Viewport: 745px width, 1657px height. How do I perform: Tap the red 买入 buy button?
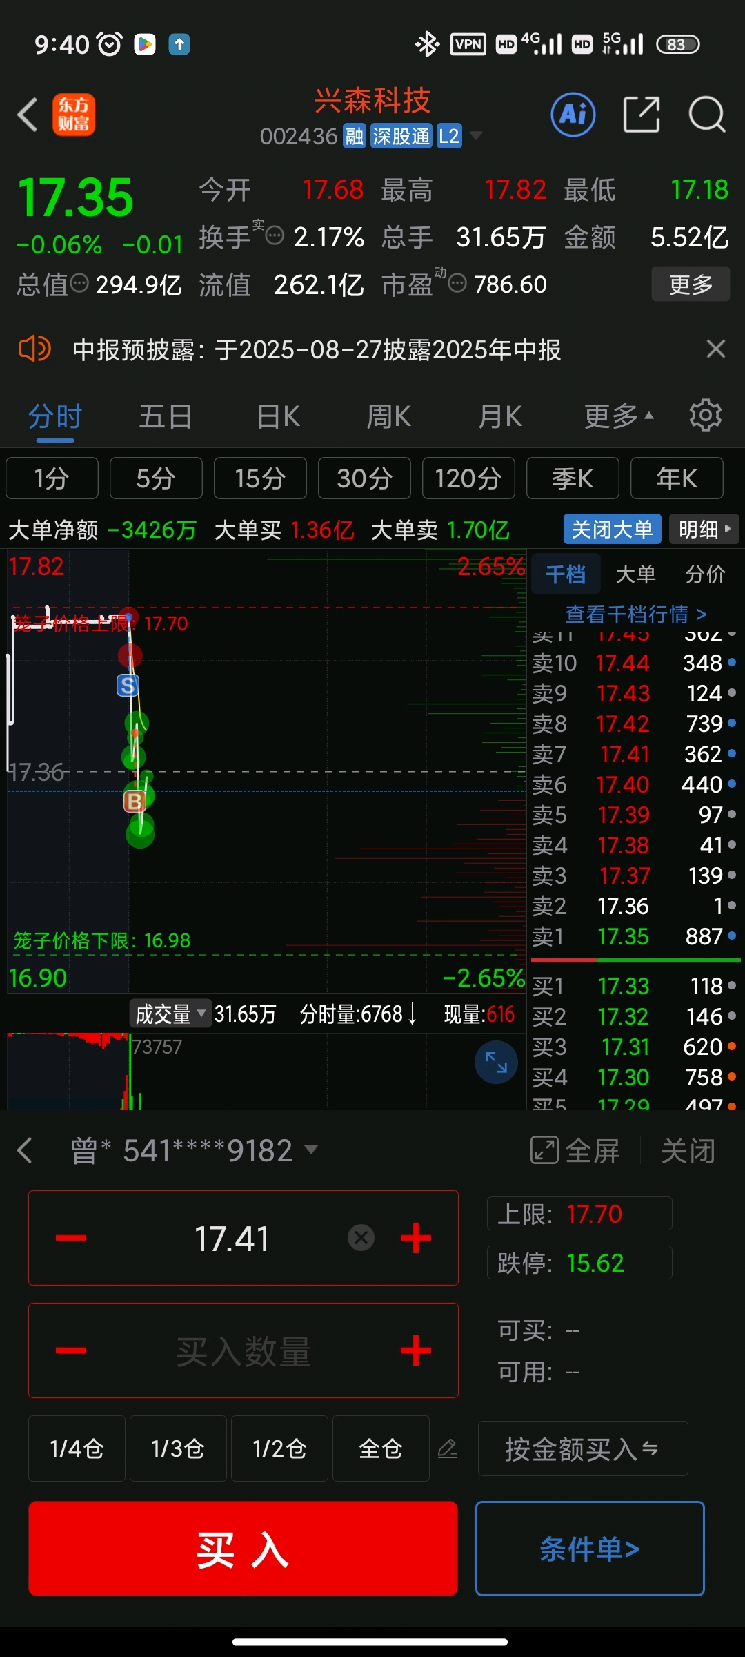[x=243, y=1549]
